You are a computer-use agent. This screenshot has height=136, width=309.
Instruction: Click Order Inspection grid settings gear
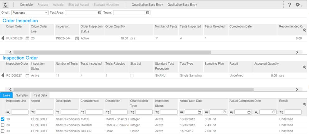[304, 30]
